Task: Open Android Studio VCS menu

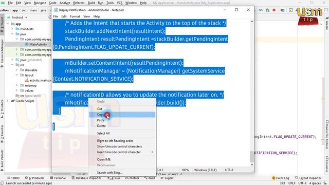Action: click(120, 3)
